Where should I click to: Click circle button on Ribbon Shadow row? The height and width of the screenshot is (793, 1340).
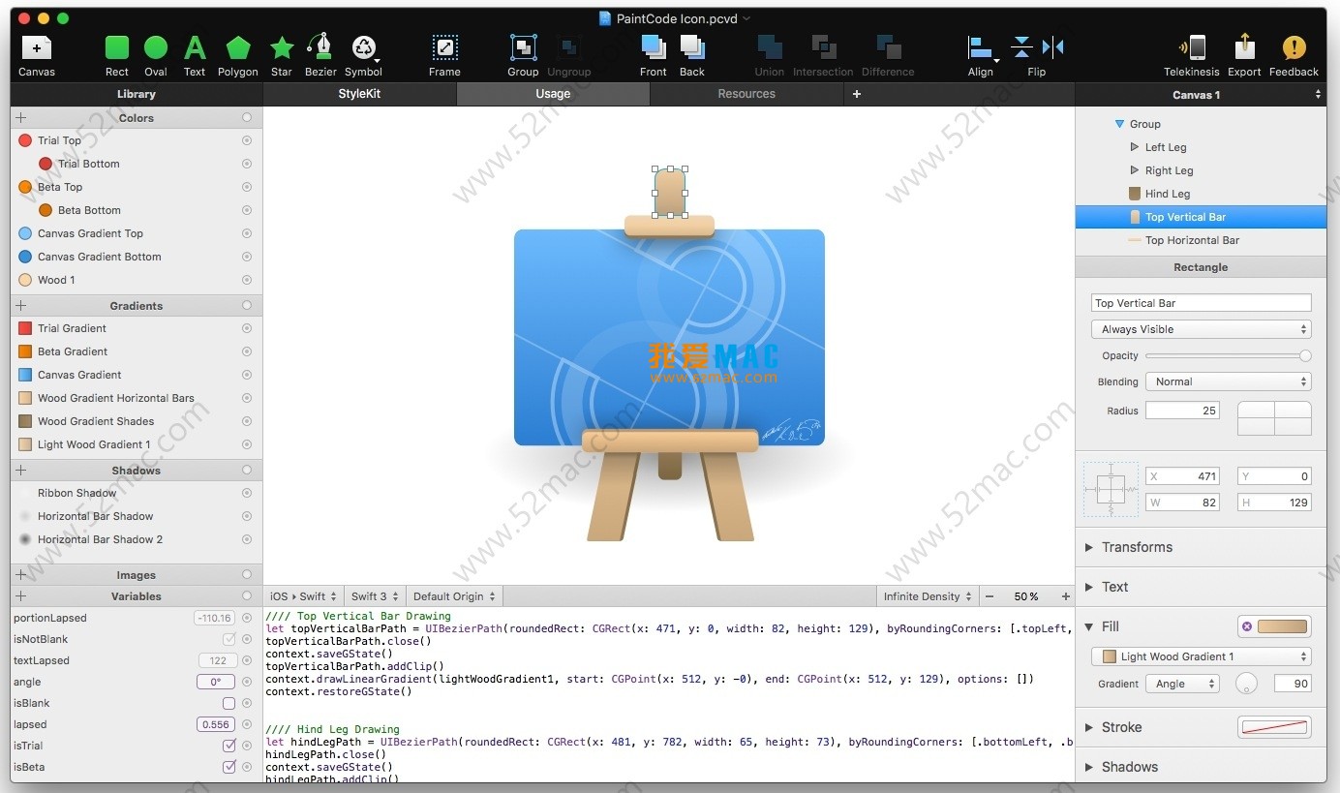click(x=247, y=493)
